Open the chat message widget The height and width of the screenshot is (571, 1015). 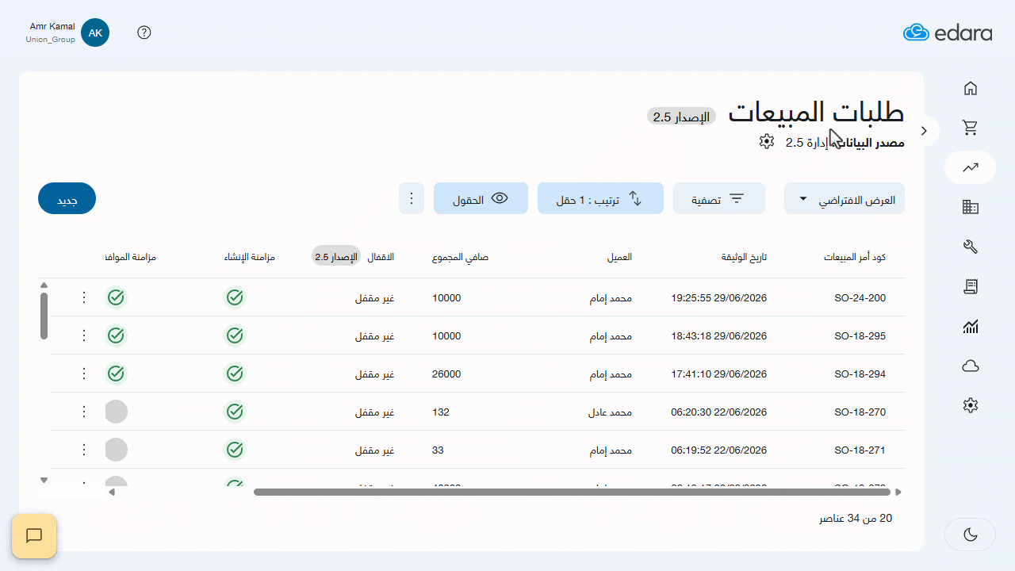pyautogui.click(x=34, y=535)
